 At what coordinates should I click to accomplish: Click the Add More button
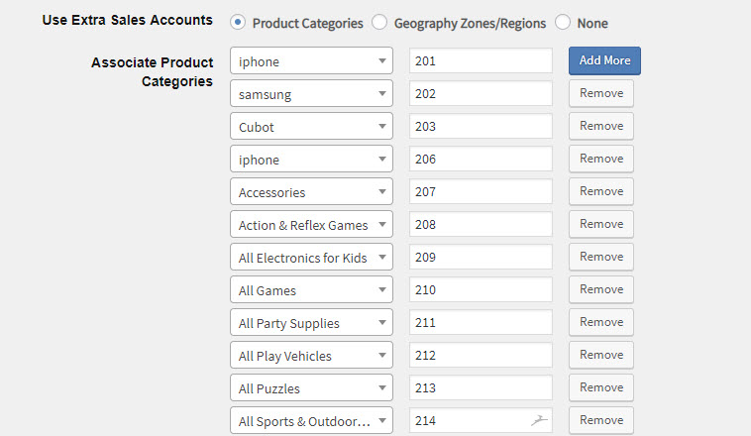coord(604,60)
